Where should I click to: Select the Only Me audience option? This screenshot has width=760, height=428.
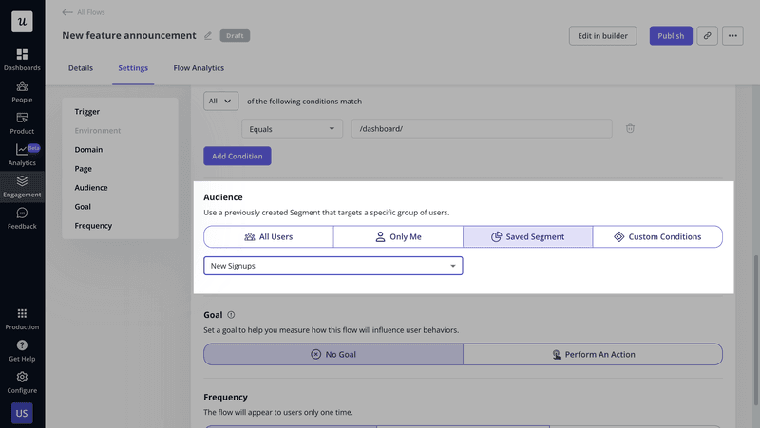[398, 236]
